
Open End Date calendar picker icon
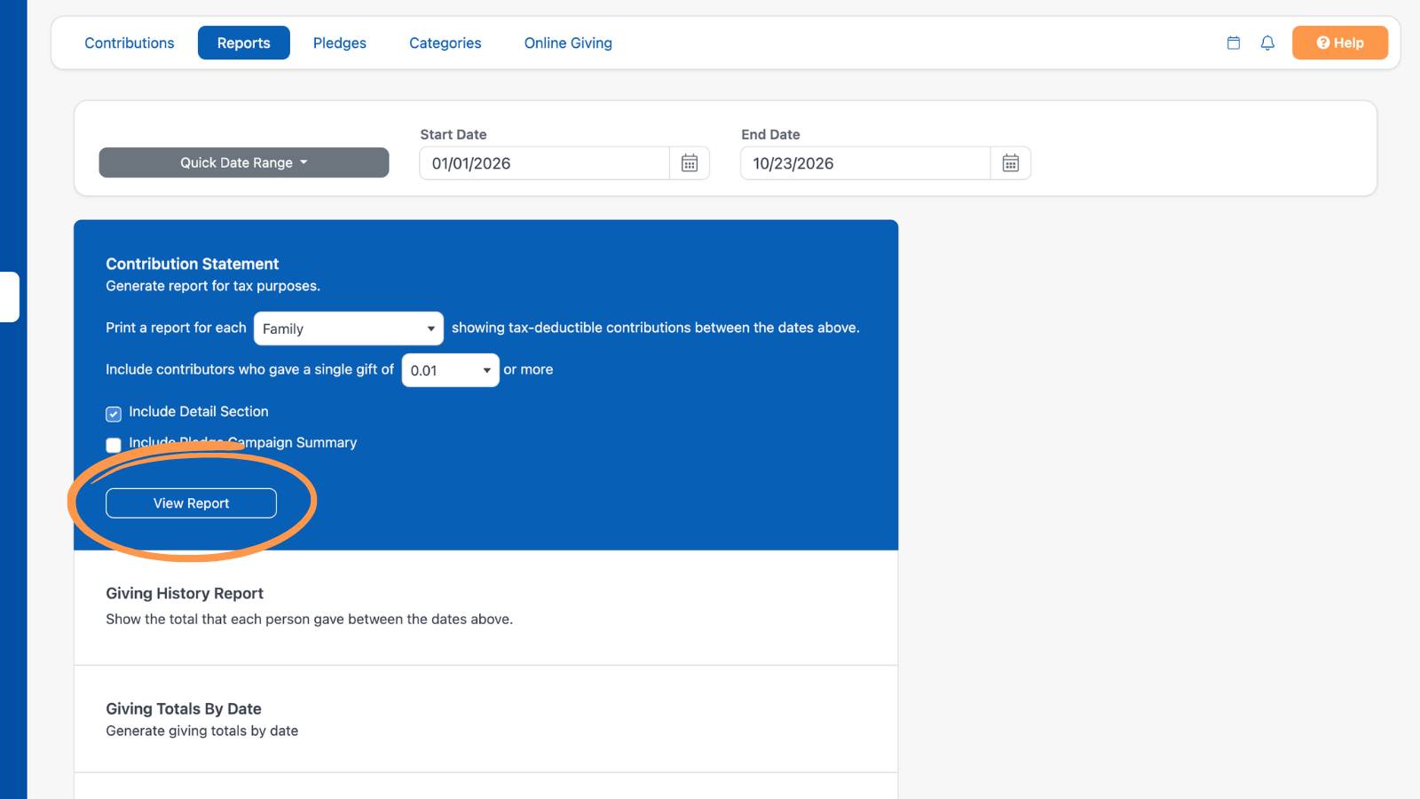(1010, 163)
